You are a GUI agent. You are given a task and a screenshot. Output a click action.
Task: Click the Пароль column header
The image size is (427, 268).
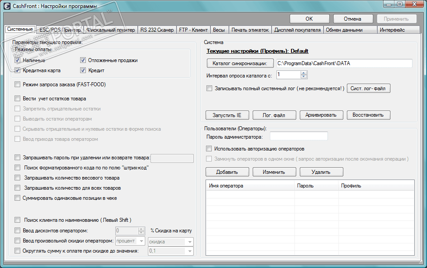click(317, 185)
